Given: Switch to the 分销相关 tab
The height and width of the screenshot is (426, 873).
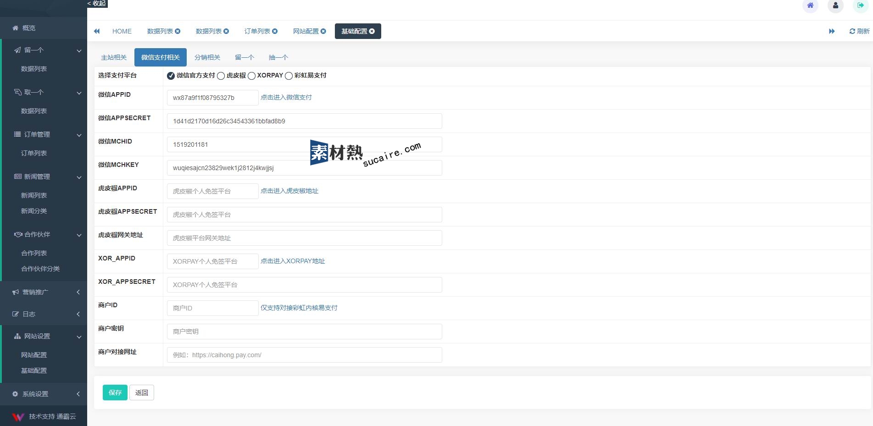Looking at the screenshot, I should point(207,57).
